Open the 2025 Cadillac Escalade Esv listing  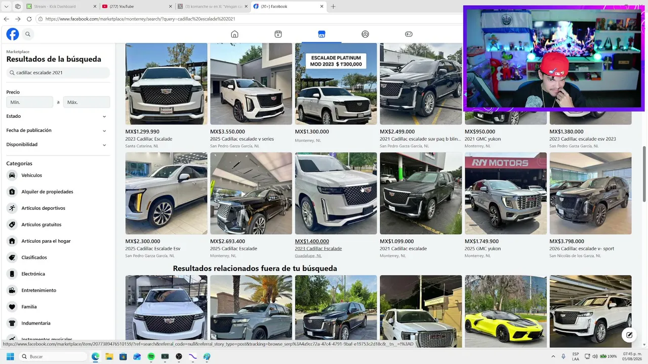click(x=153, y=249)
